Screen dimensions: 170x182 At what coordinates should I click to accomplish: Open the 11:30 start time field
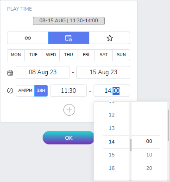point(69,91)
